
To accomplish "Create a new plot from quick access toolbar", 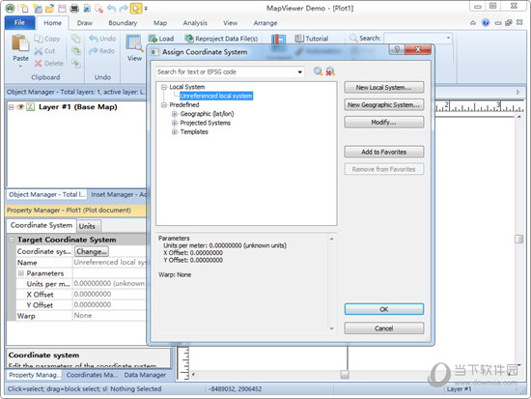I will pyautogui.click(x=24, y=8).
